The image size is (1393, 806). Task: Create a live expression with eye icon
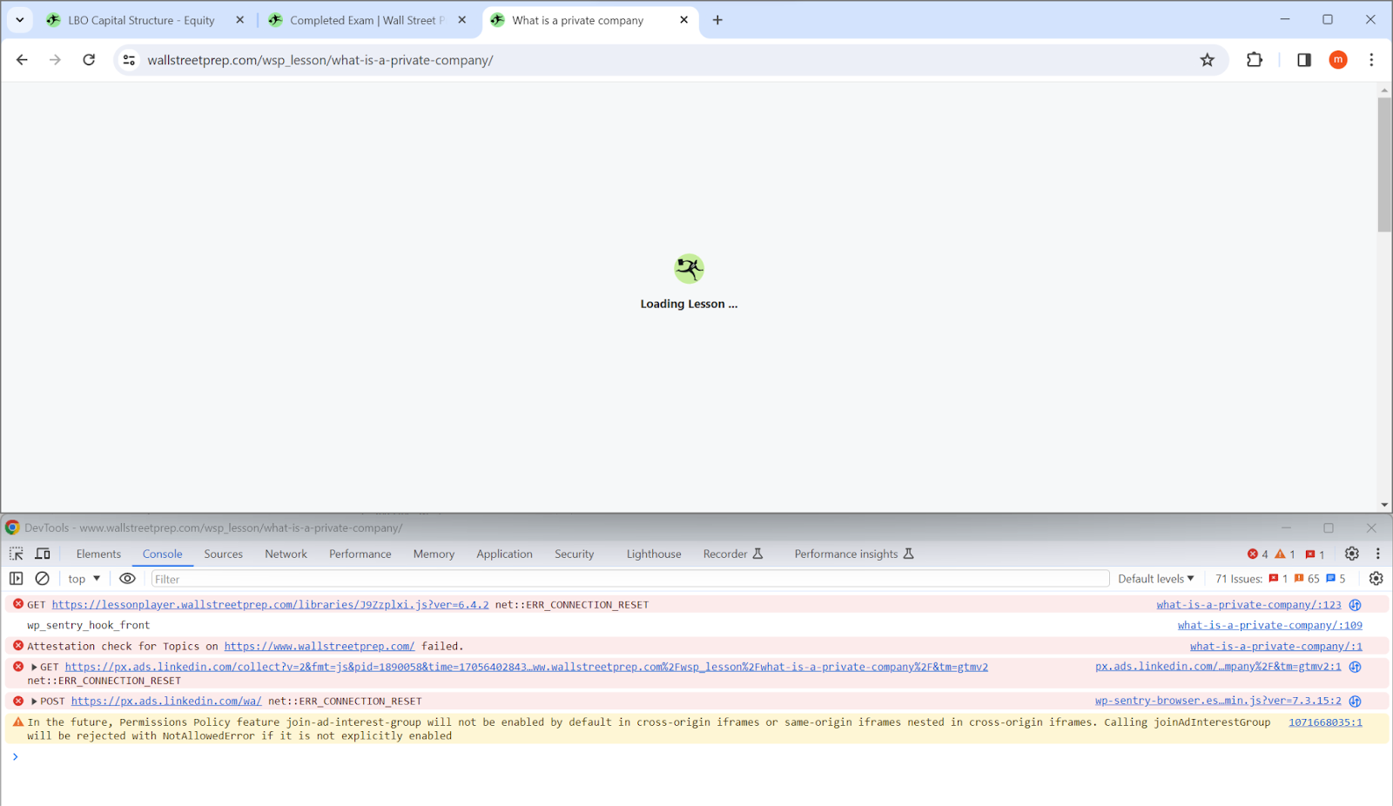pyautogui.click(x=127, y=578)
